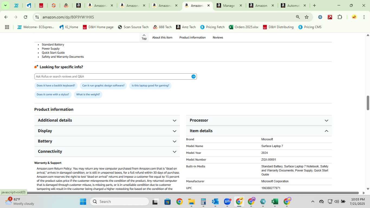This screenshot has height=208, width=370.
Task: Ask 'What is the weight?'
Action: 88,95
